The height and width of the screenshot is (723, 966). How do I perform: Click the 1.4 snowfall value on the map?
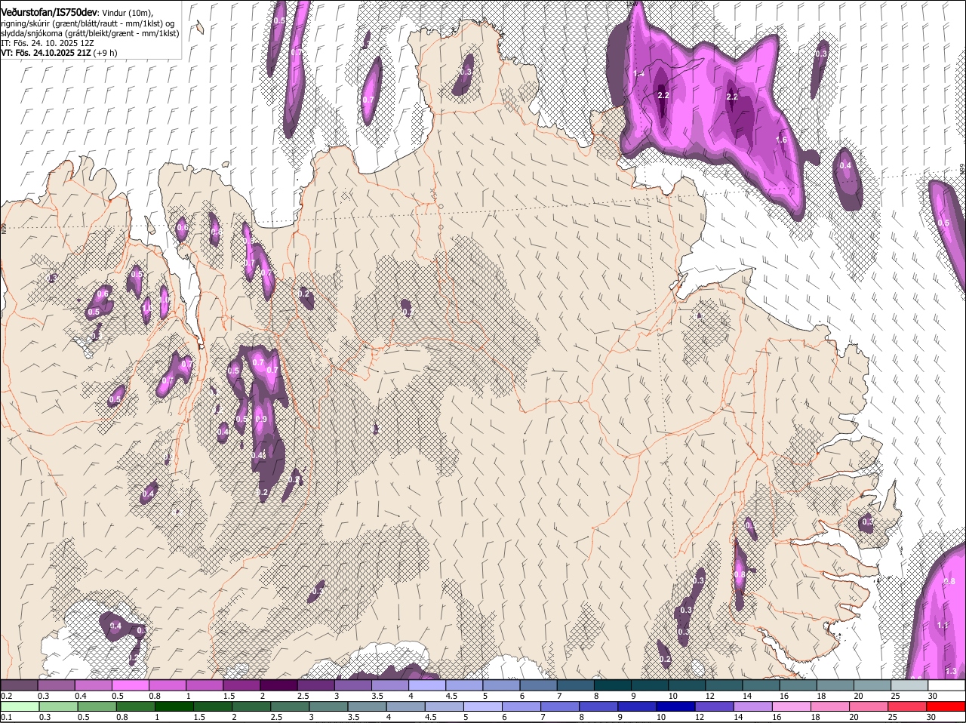(639, 73)
